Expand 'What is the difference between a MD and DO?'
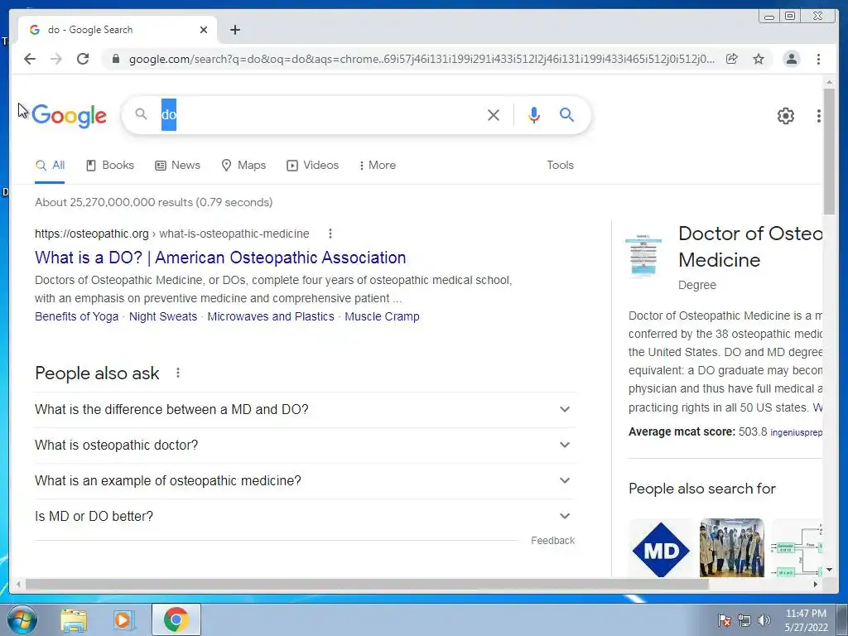Screen dimensions: 848x636 pyautogui.click(x=305, y=409)
